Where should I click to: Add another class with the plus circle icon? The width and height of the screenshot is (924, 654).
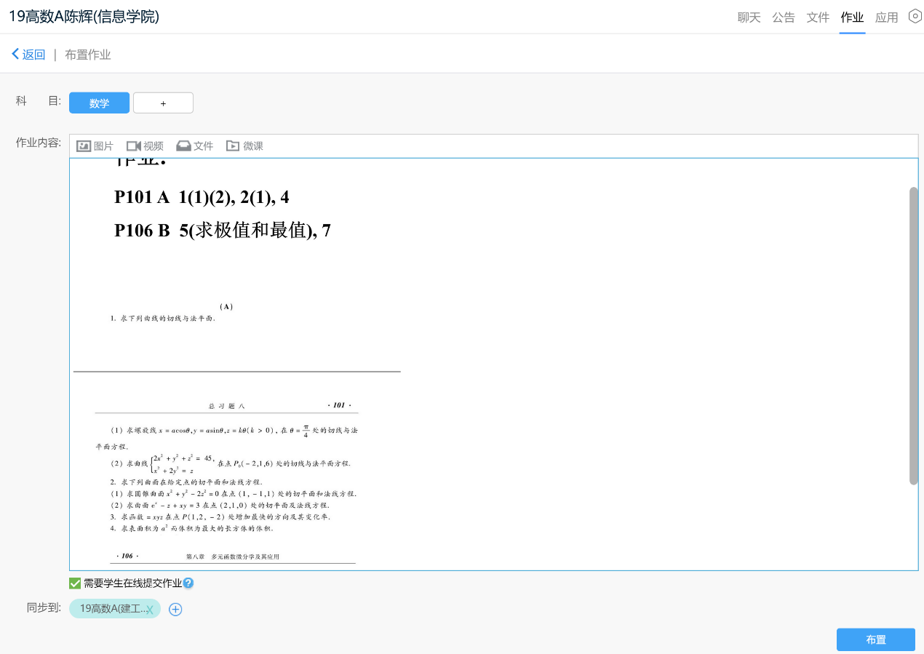175,610
